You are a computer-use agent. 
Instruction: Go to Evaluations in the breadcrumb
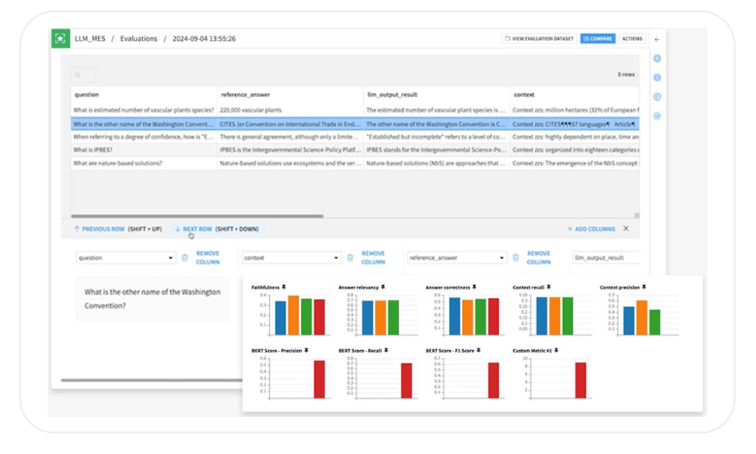click(139, 39)
